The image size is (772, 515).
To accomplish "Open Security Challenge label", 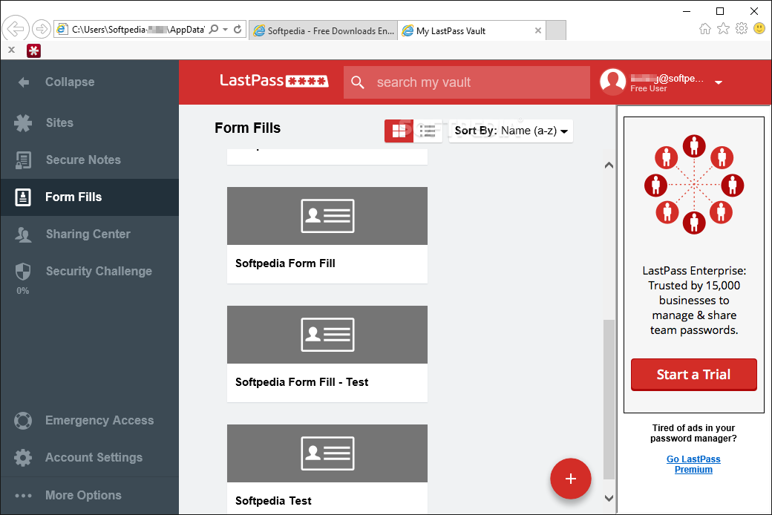I will coord(99,272).
